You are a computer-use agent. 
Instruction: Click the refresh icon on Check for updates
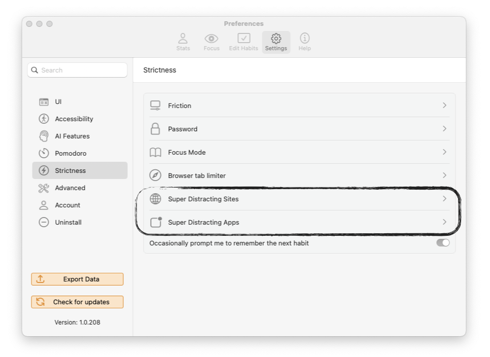(40, 302)
